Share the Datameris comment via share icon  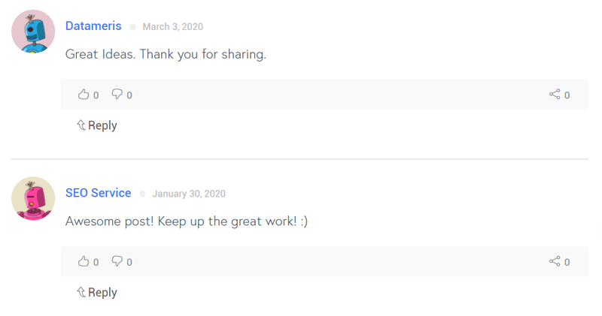click(x=555, y=95)
